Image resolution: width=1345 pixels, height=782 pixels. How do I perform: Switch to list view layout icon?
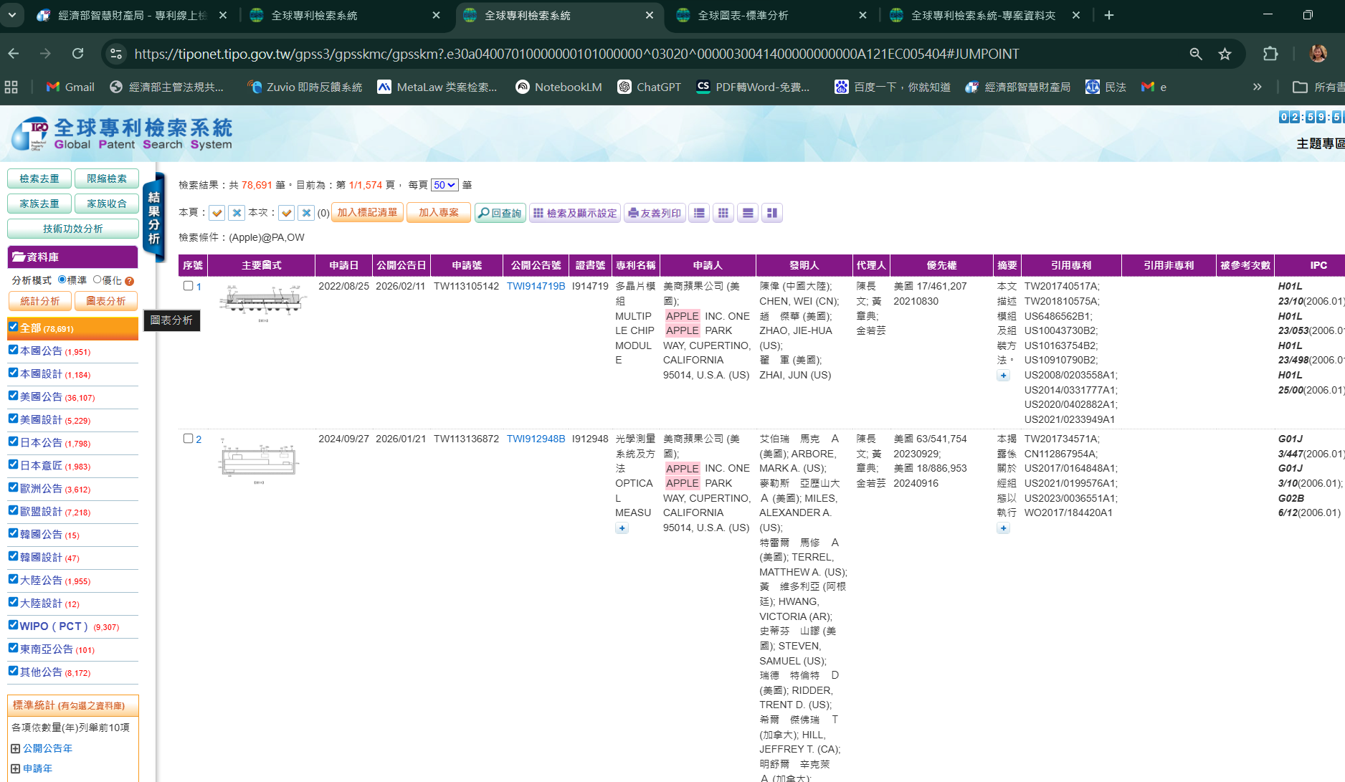[699, 213]
